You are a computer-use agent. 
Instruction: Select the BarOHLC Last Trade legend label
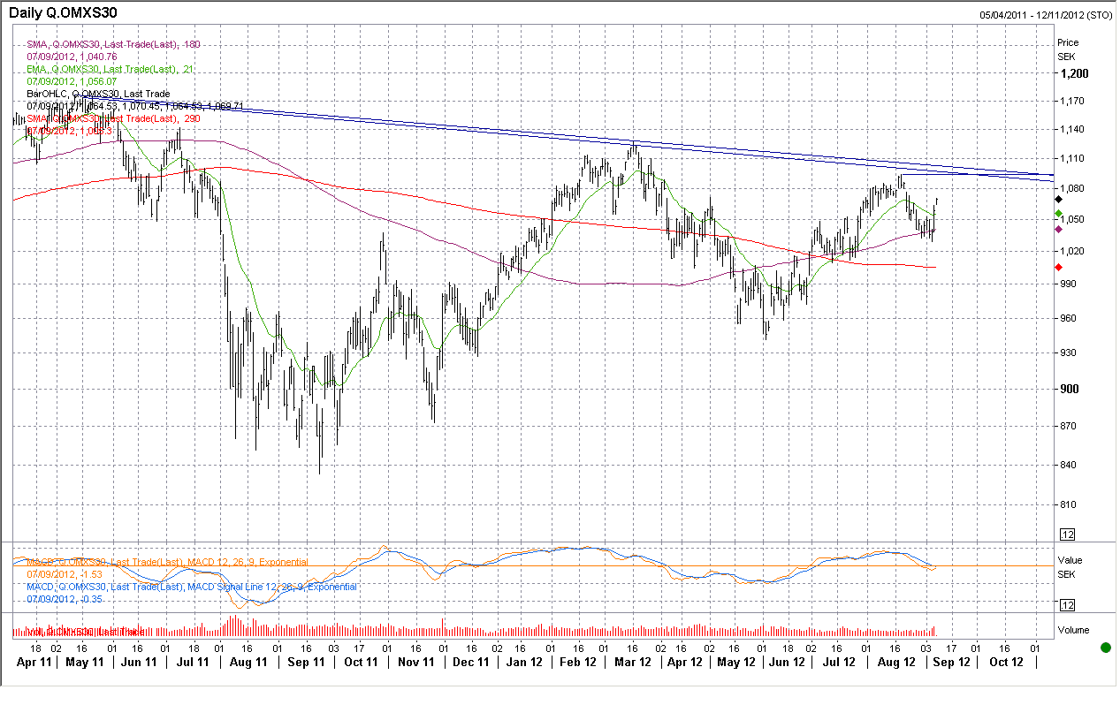tap(98, 94)
